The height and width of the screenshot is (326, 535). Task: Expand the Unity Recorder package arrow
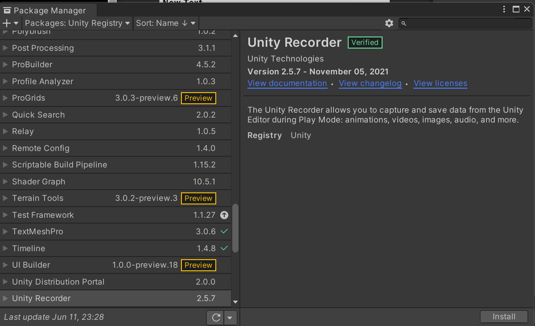coord(5,298)
